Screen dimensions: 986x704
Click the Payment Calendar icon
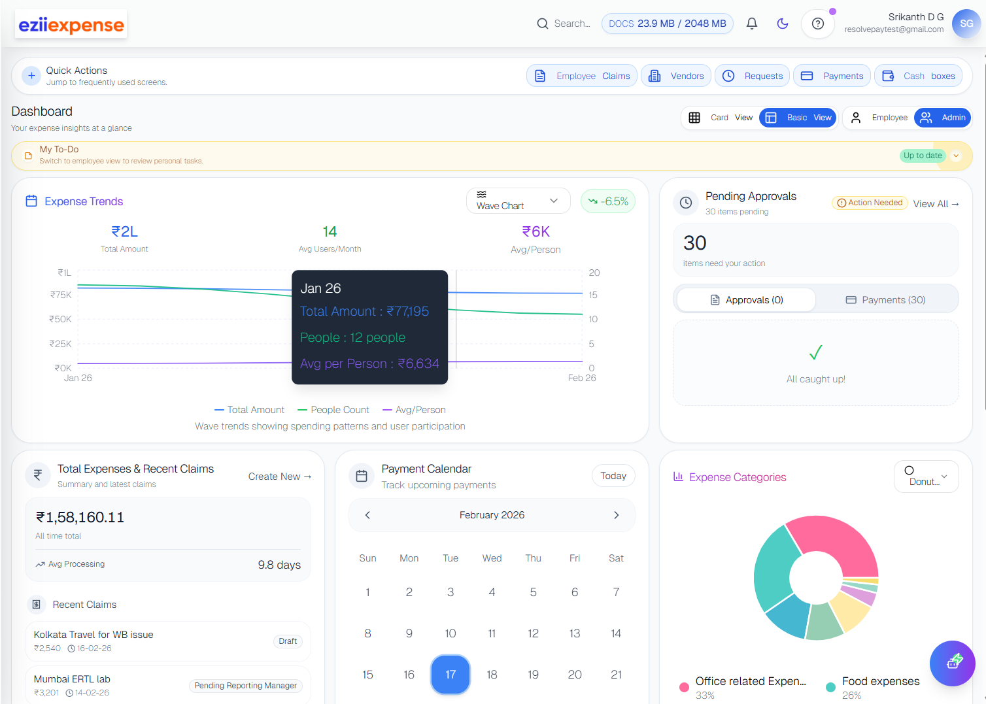[x=362, y=476]
